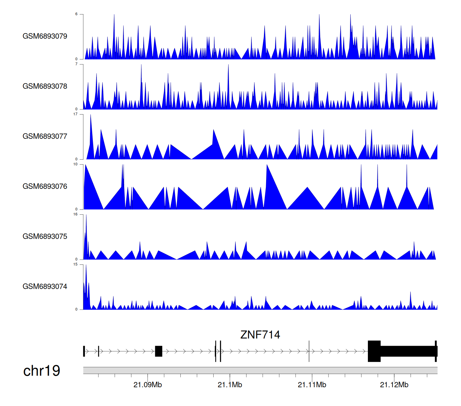Click the y-axis maximum 10 on GSM6893076
The width and height of the screenshot is (461, 406).
(75, 165)
